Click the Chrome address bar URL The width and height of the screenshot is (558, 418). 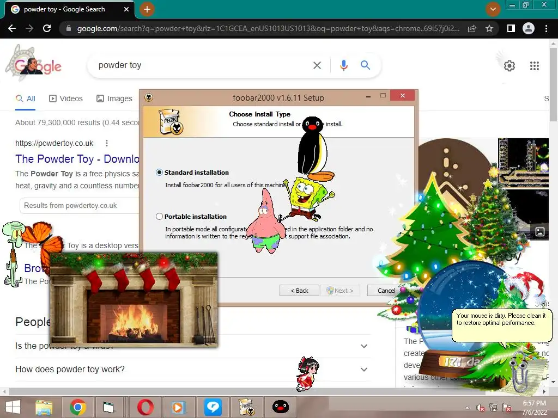(268, 28)
